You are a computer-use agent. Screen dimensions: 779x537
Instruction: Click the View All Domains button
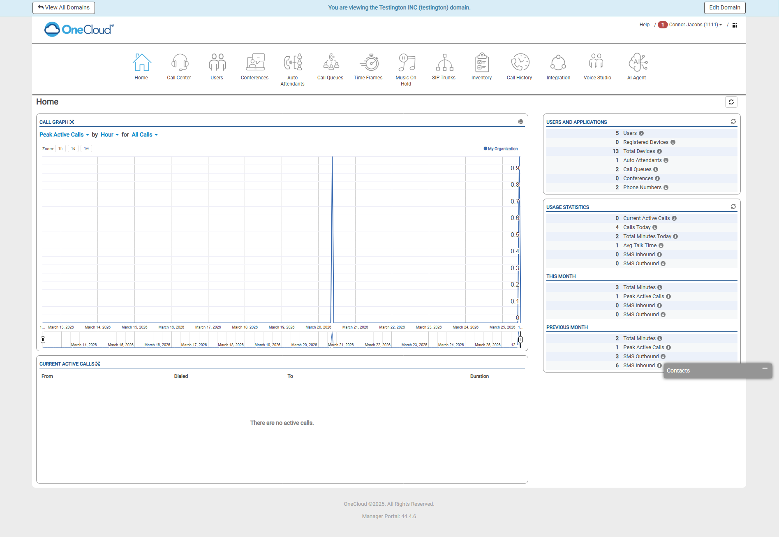(64, 8)
